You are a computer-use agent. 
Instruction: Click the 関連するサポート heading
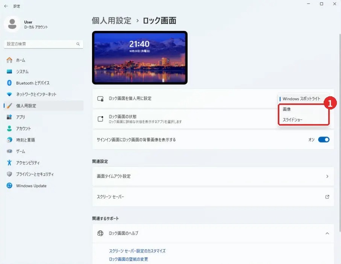tap(106, 218)
